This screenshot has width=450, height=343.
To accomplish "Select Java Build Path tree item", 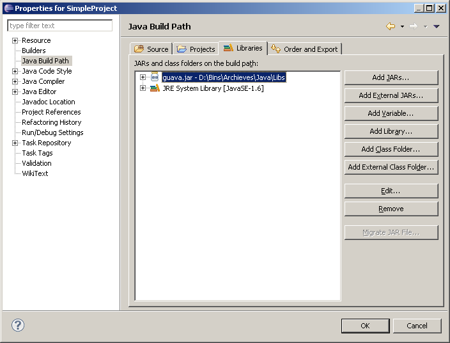I will coord(45,61).
